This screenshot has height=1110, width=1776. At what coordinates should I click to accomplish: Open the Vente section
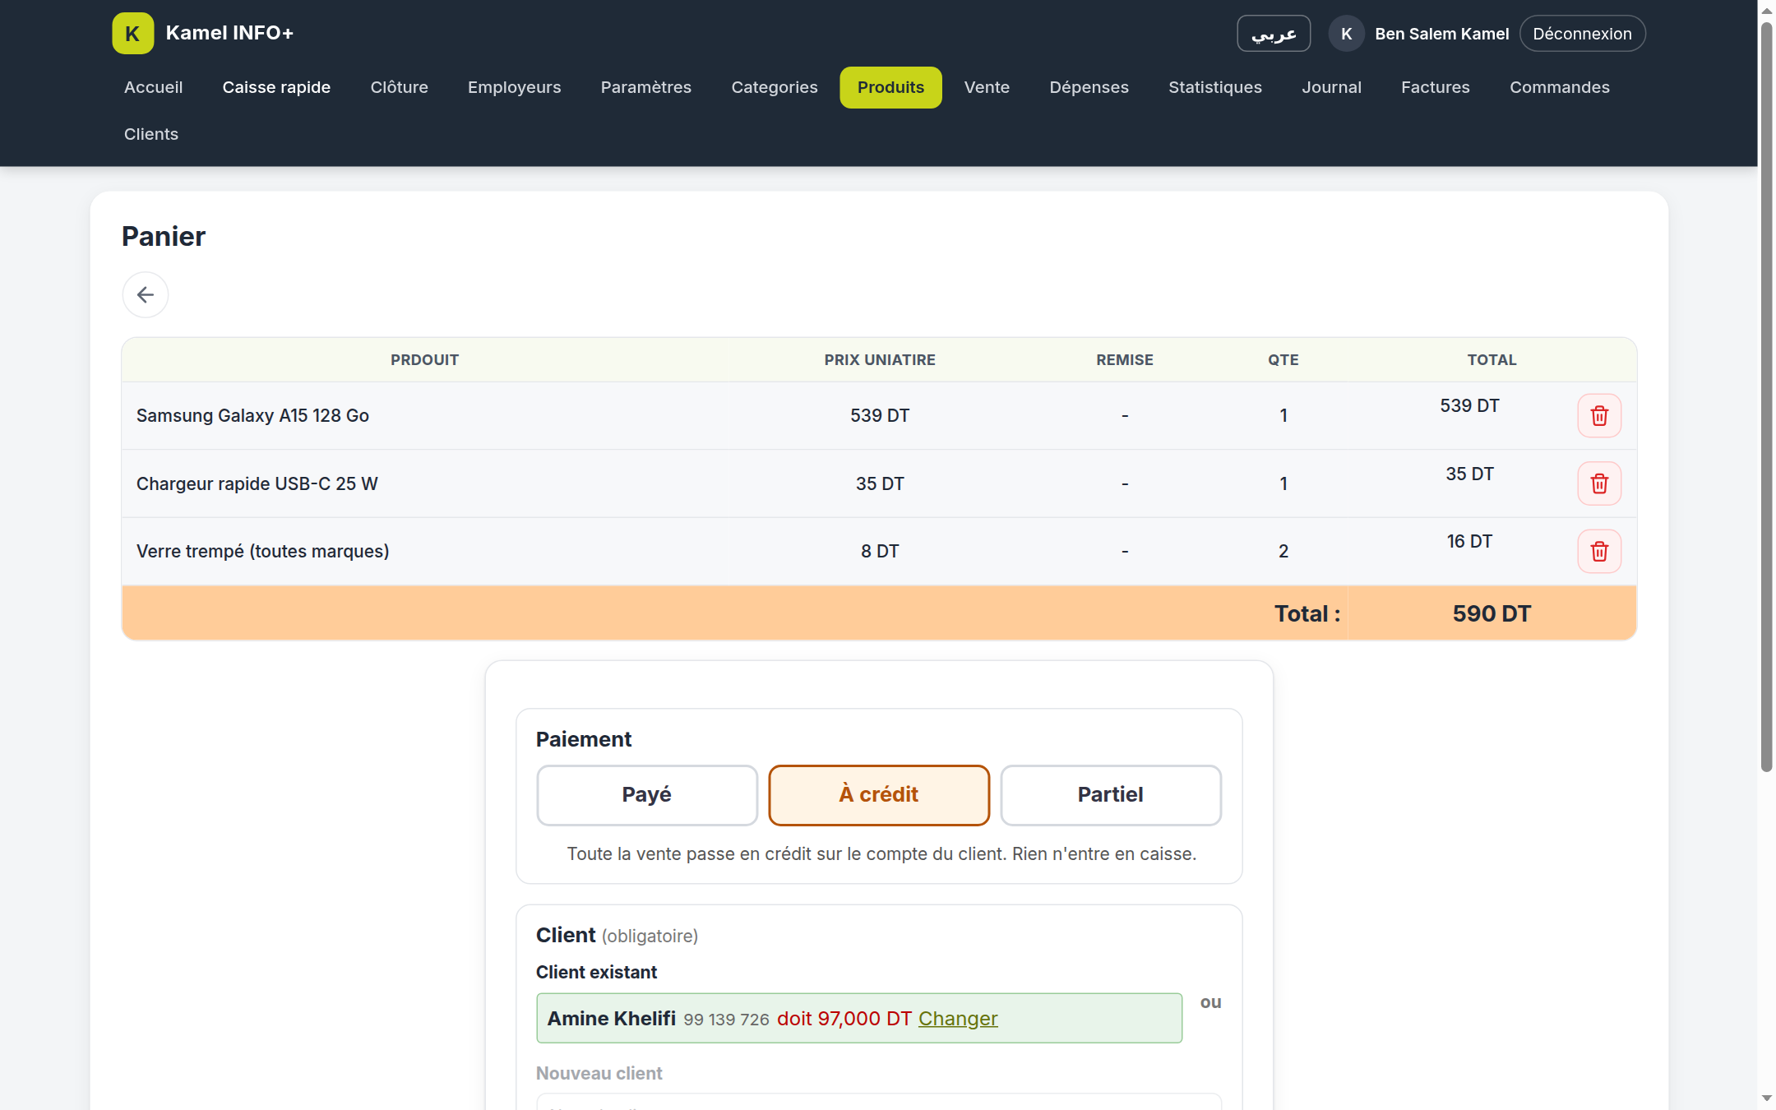[x=987, y=87]
